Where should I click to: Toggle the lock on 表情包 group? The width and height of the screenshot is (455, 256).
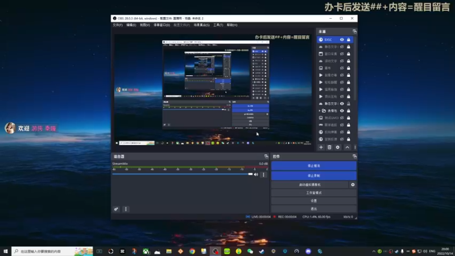point(349,110)
